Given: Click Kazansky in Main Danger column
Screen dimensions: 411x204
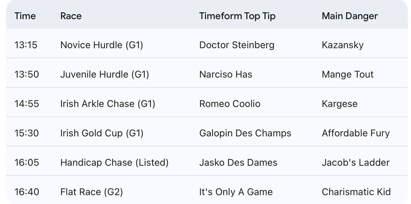Looking at the screenshot, I should pos(343,45).
